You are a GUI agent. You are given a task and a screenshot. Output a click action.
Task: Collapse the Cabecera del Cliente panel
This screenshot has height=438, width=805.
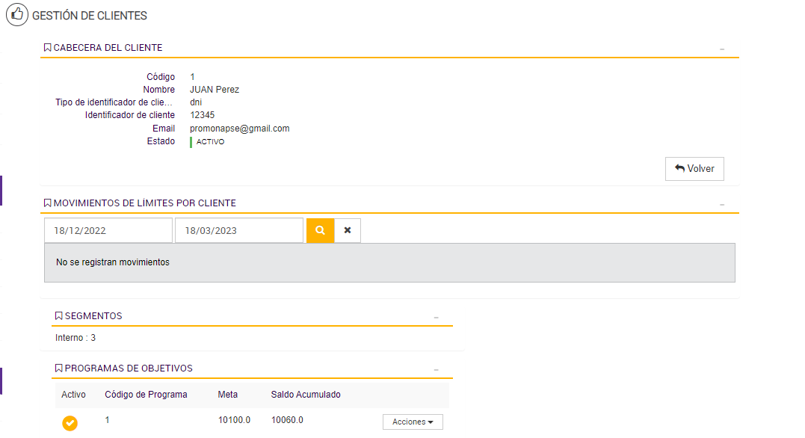tap(722, 49)
